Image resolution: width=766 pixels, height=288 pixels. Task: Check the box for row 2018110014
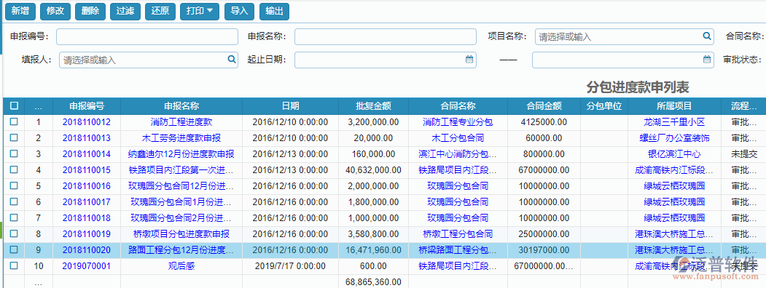(14, 154)
